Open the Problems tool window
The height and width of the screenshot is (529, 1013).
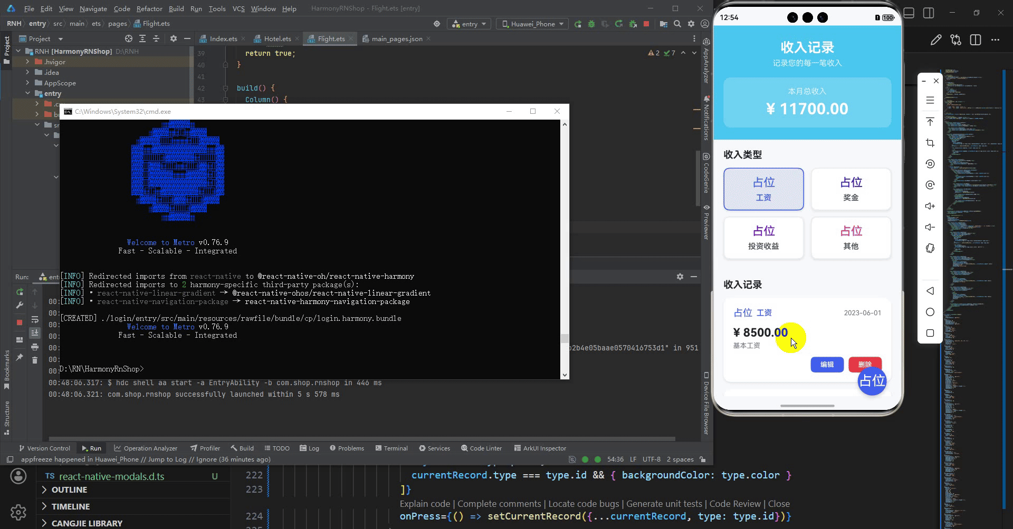tap(347, 448)
